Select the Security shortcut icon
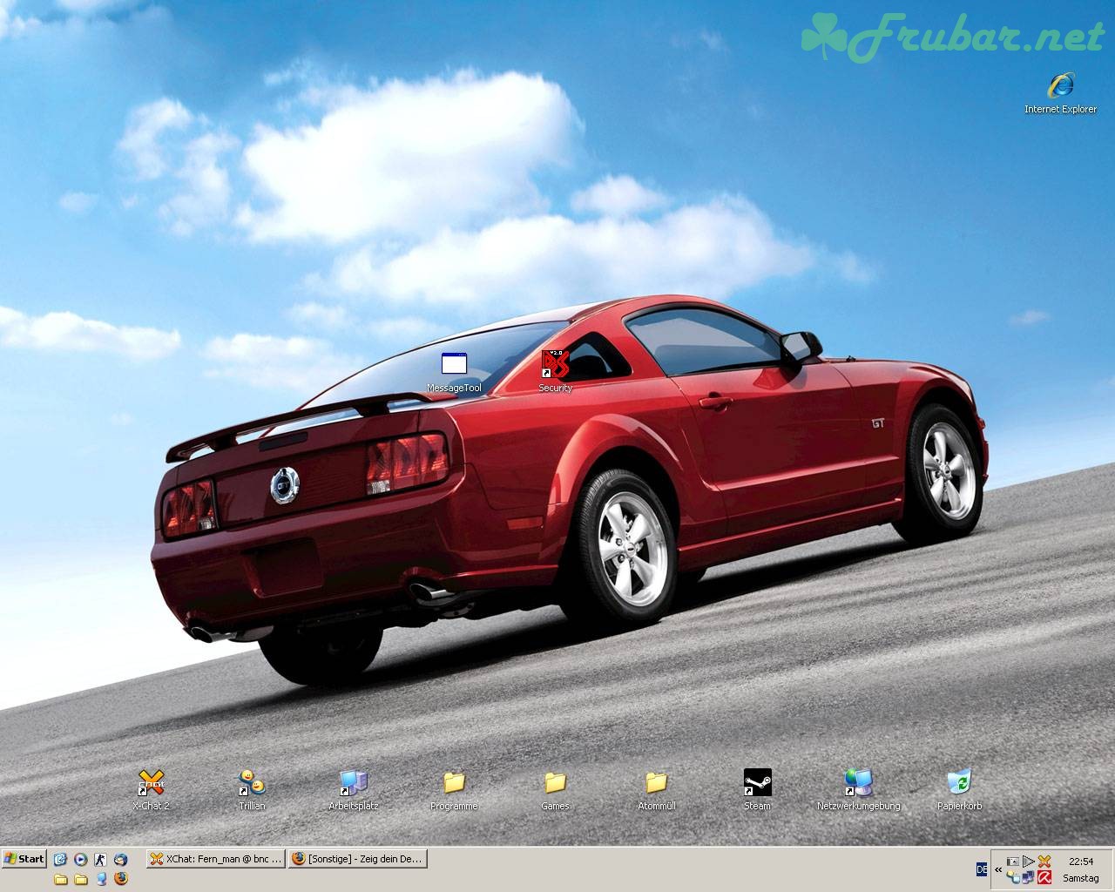 coord(555,371)
